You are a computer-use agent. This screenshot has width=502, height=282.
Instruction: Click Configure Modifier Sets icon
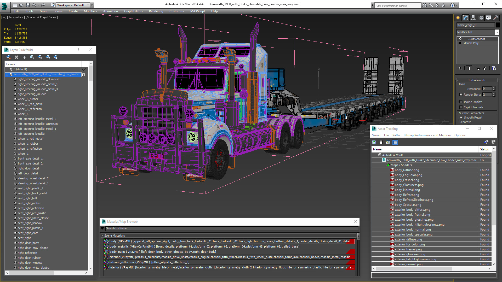pos(494,68)
